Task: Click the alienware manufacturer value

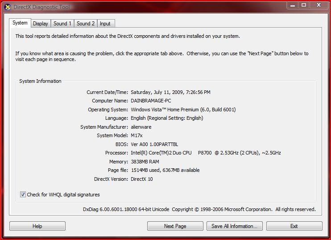Action: pos(141,127)
